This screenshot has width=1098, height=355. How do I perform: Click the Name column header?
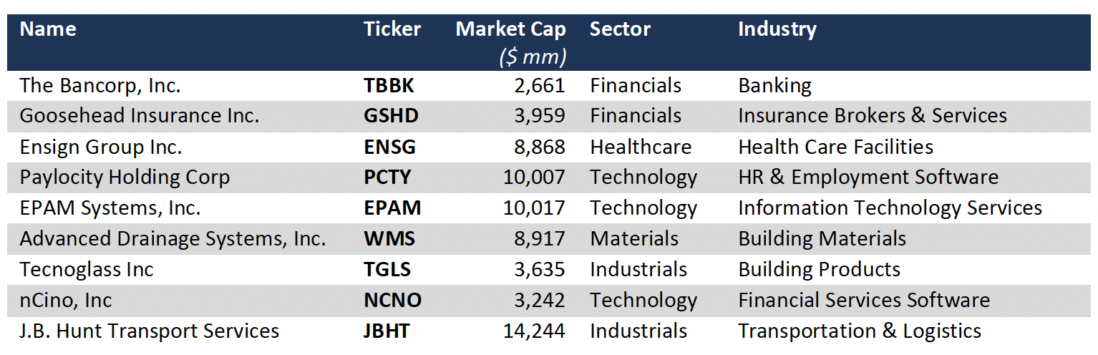(x=48, y=29)
